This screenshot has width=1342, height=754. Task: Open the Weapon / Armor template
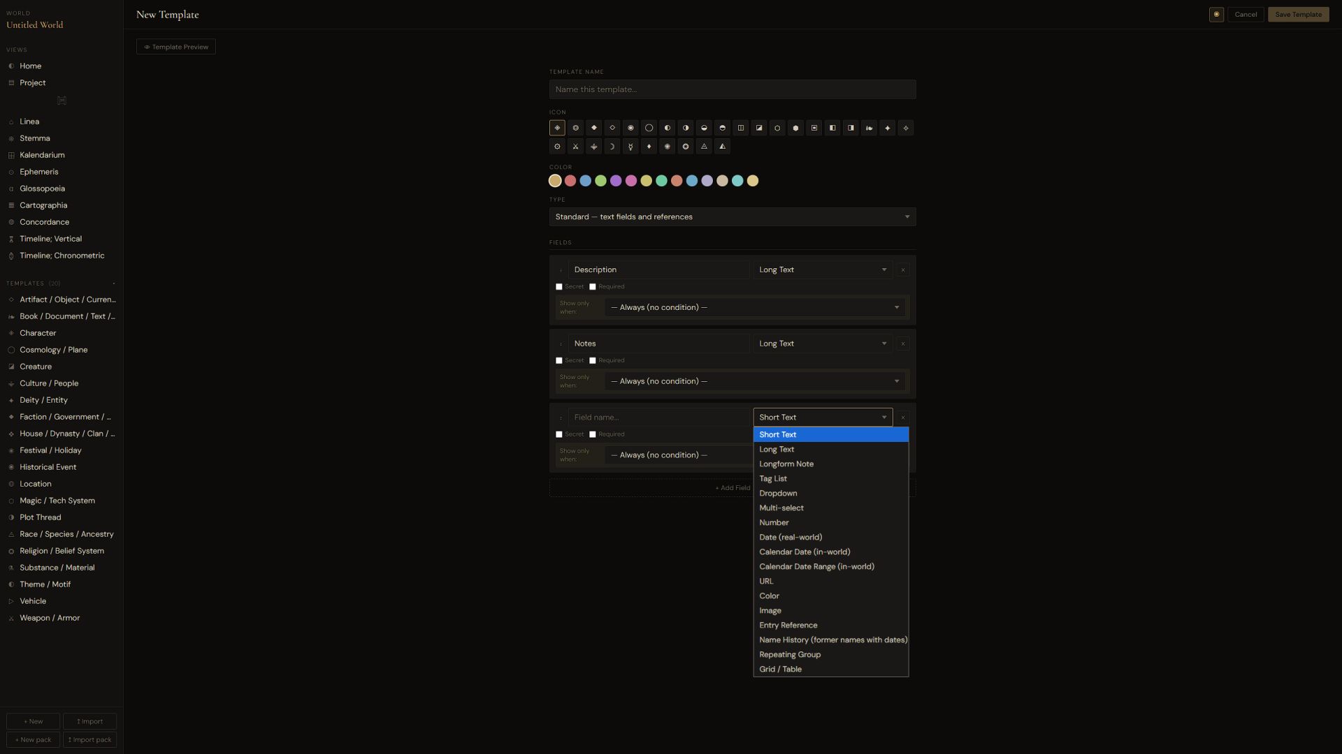tap(62, 618)
